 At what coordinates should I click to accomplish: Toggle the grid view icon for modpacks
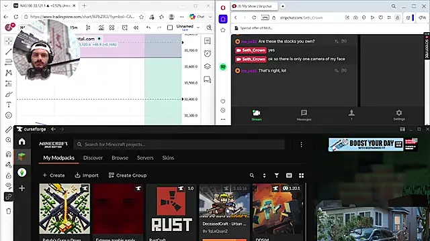pyautogui.click(x=301, y=175)
